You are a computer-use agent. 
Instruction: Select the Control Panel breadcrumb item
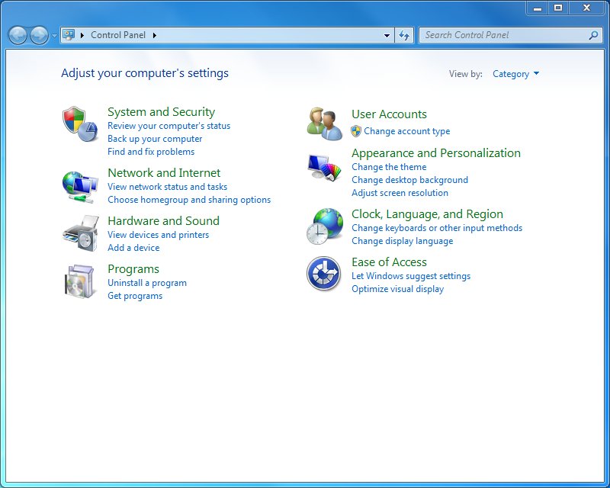pos(118,35)
